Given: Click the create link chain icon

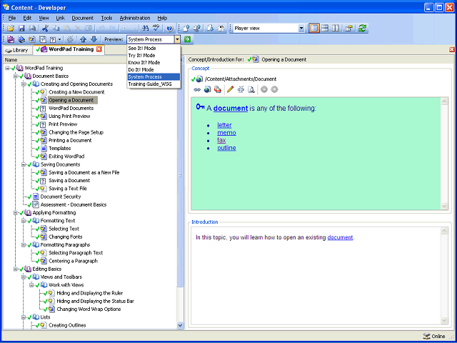Looking at the screenshot, I should coord(197,89).
